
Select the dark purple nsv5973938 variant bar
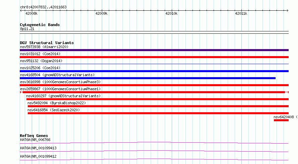pos(154,50)
